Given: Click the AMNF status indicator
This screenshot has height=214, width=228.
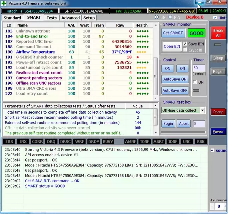Looking at the screenshot, I should [x=130, y=141].
